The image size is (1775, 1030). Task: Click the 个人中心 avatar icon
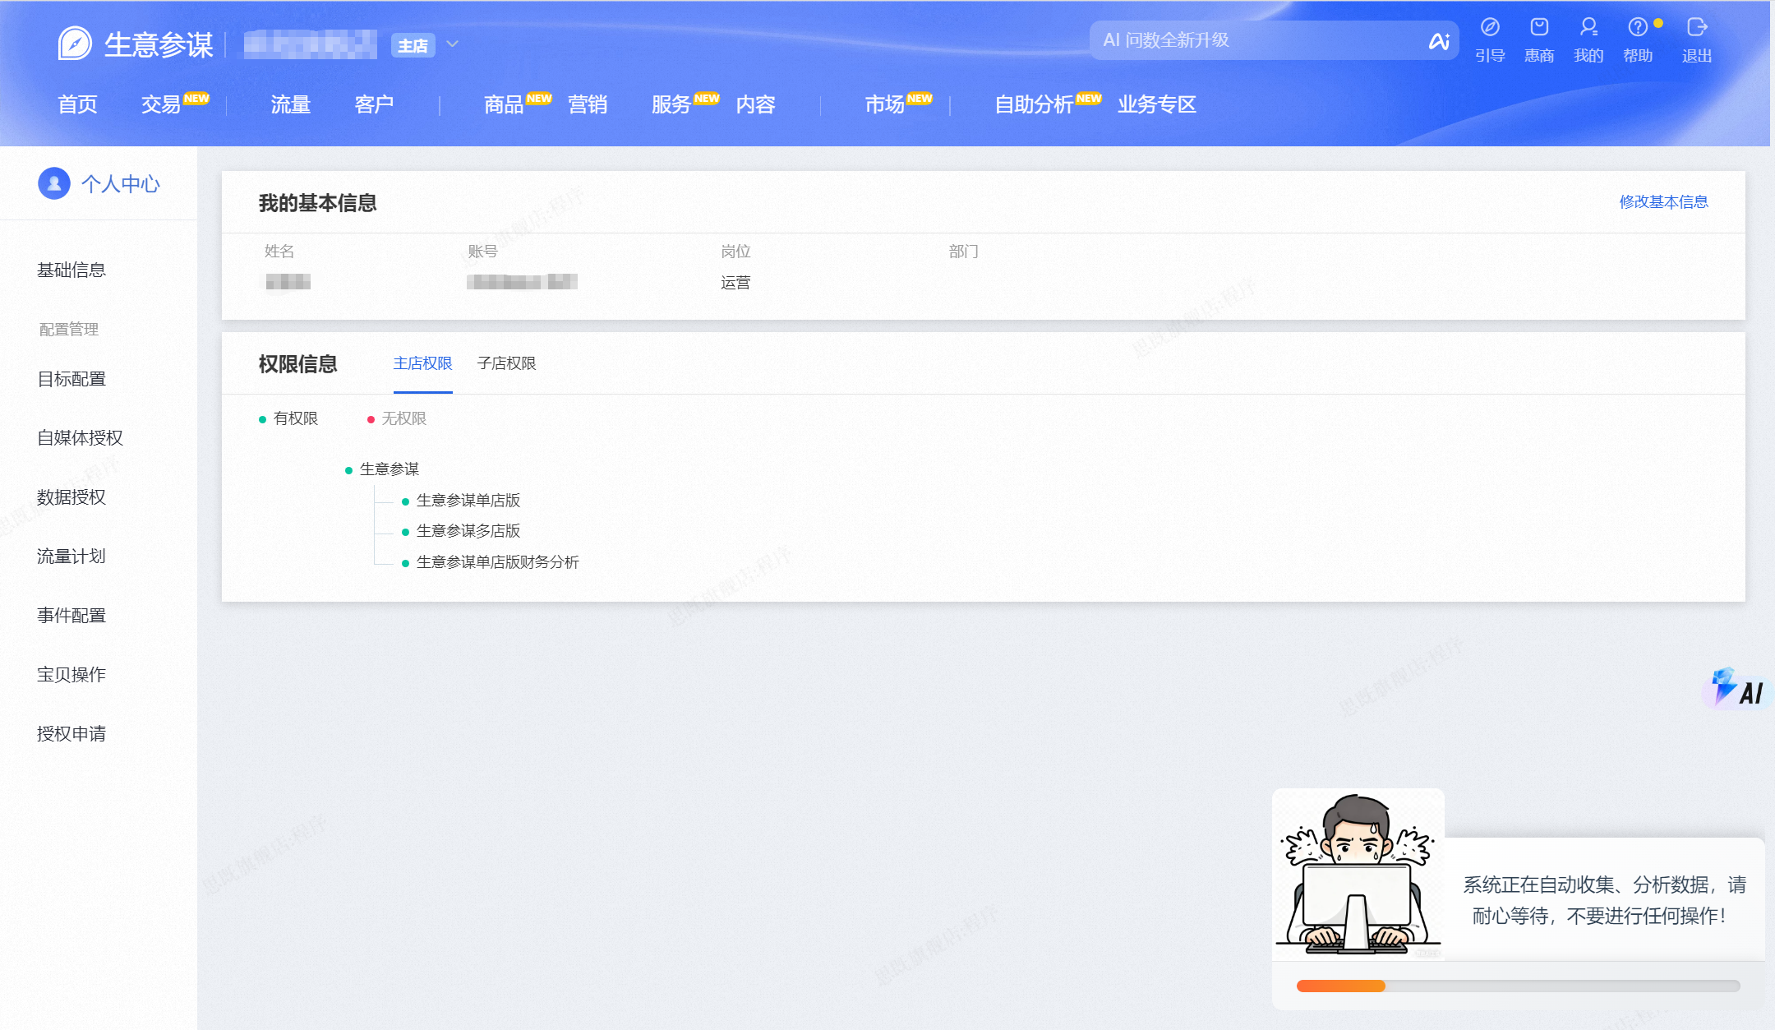tap(53, 183)
